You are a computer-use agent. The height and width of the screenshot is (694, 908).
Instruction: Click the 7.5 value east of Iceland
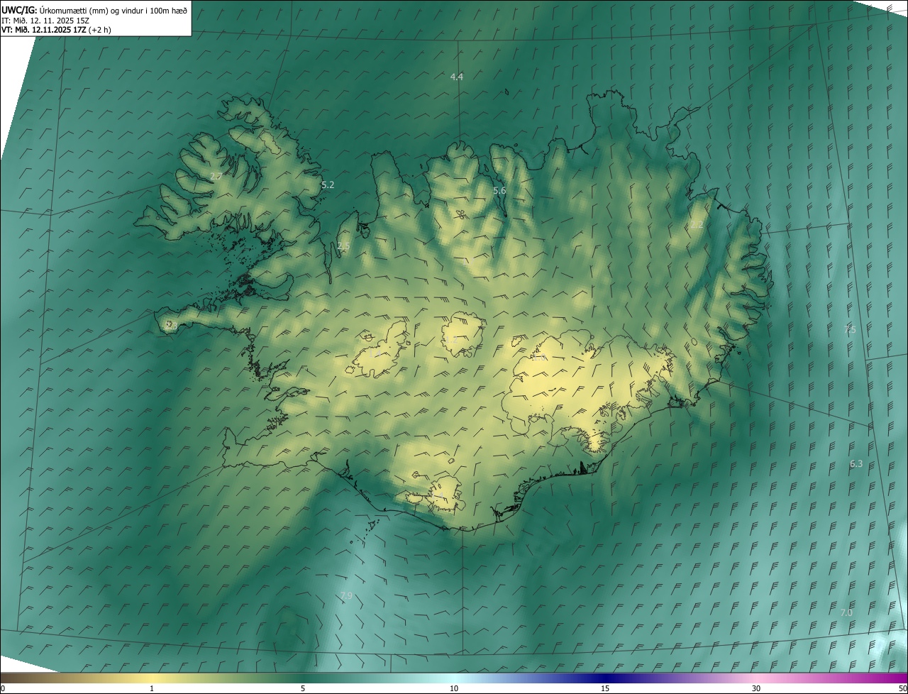850,330
